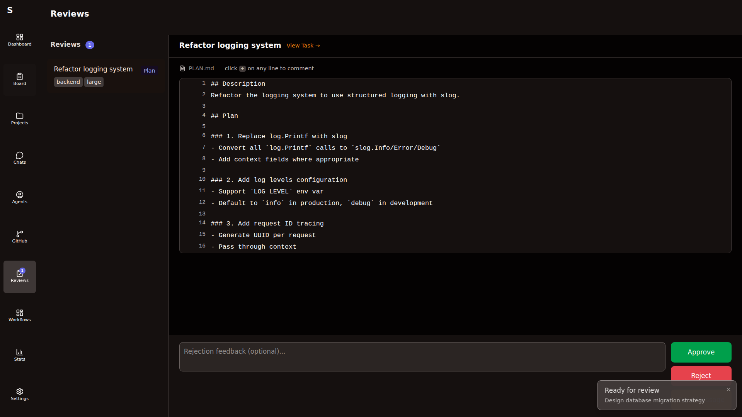Open the Stats chart icon
Image resolution: width=742 pixels, height=417 pixels.
coord(20,355)
